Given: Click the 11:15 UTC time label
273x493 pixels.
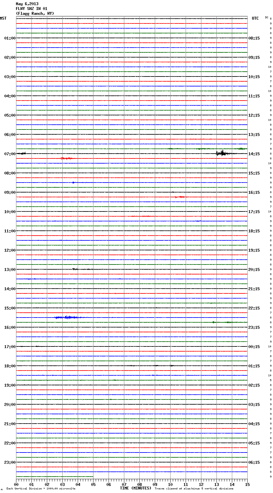Looking at the screenshot, I should tap(254, 96).
